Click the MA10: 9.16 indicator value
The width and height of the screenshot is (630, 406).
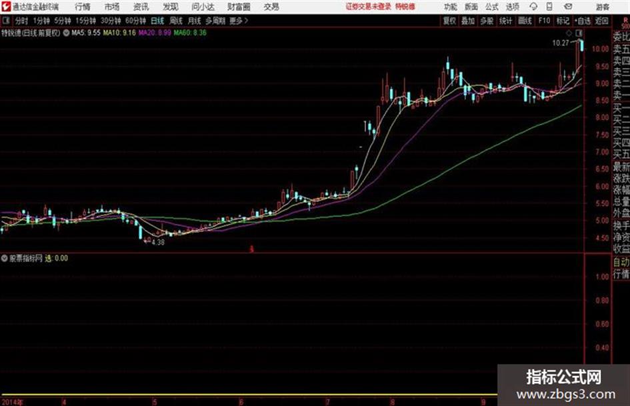pos(119,33)
